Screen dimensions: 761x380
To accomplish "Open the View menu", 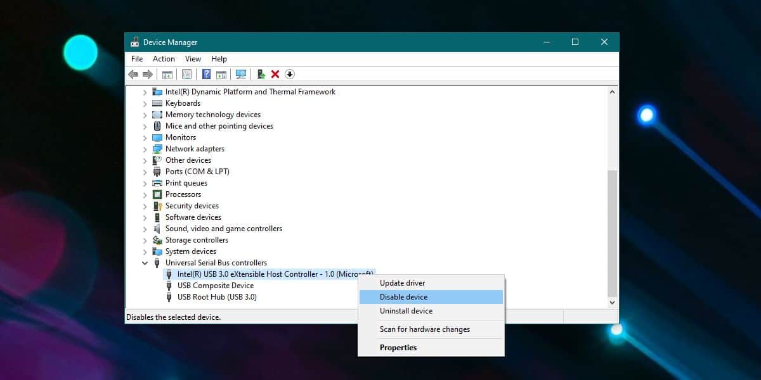I will (193, 59).
